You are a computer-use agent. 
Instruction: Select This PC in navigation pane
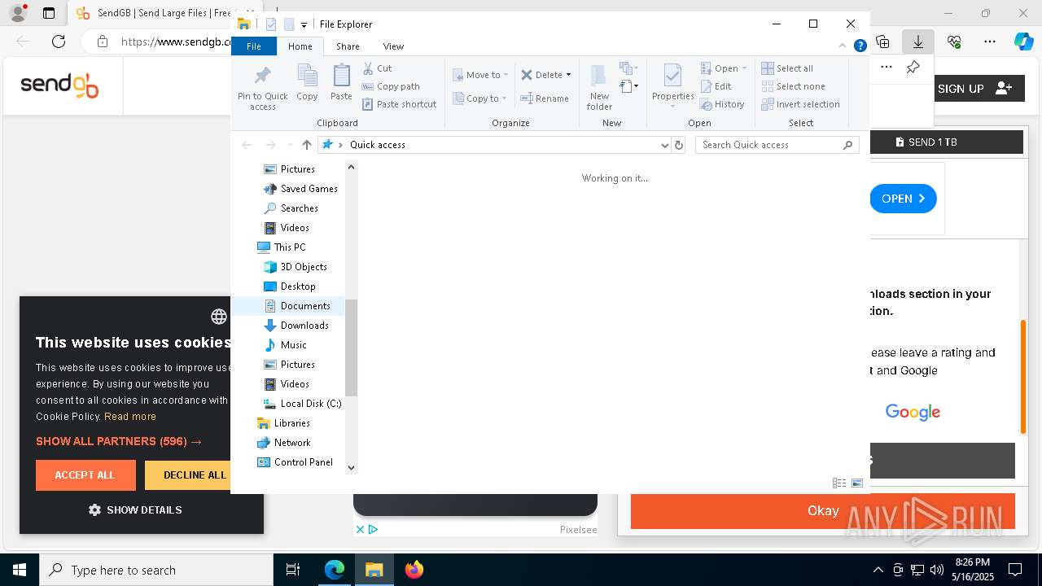(289, 247)
